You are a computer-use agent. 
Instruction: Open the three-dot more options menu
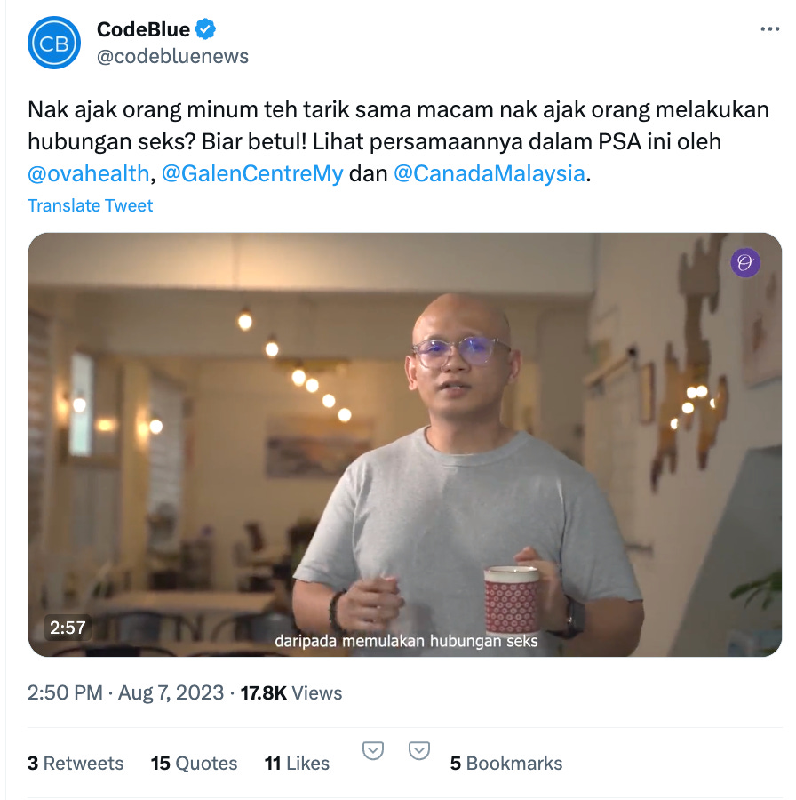(769, 29)
